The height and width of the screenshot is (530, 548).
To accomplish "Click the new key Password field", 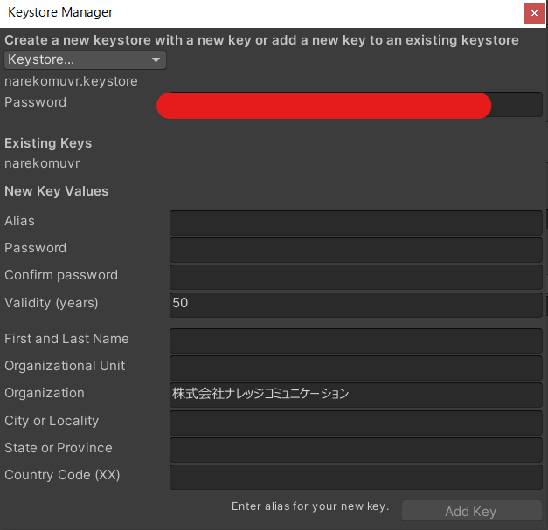I will pos(356,250).
